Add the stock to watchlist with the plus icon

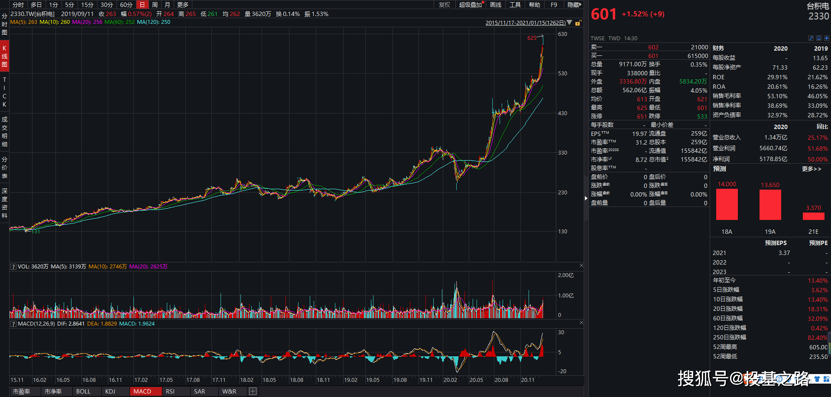(x=827, y=38)
